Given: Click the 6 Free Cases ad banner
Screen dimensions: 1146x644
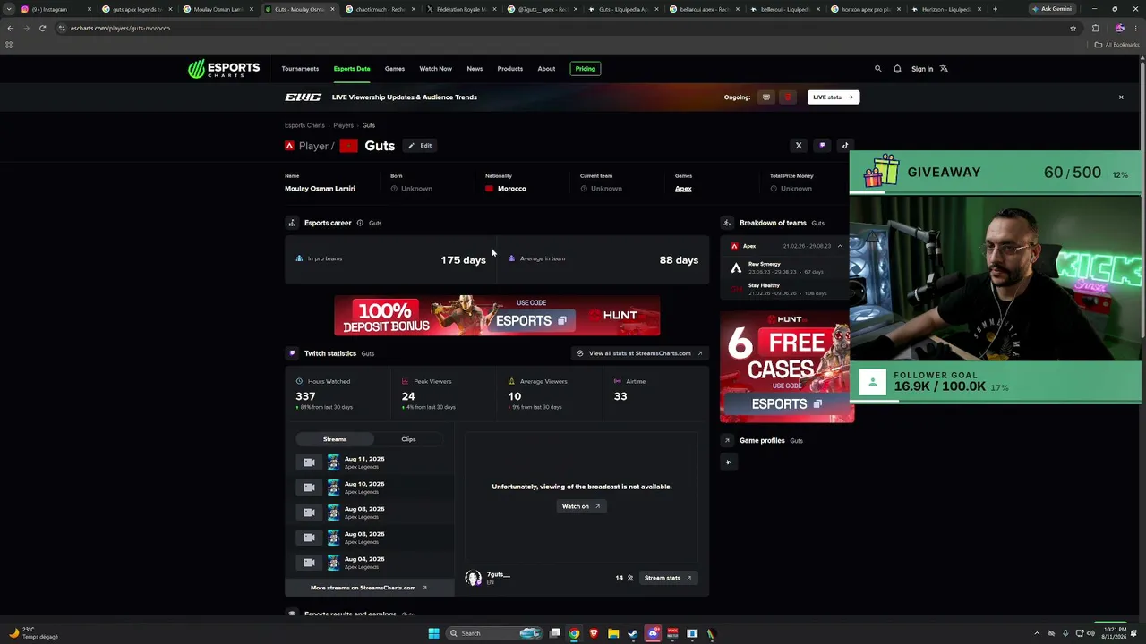Looking at the screenshot, I should click(x=786, y=365).
